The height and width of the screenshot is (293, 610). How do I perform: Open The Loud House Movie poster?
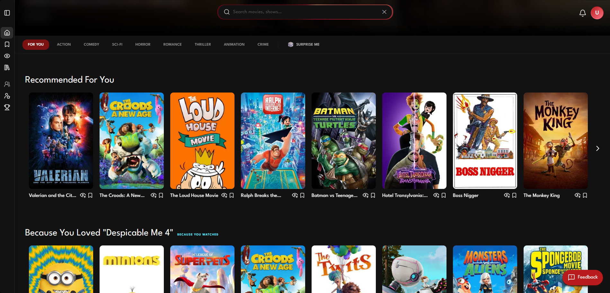point(202,141)
